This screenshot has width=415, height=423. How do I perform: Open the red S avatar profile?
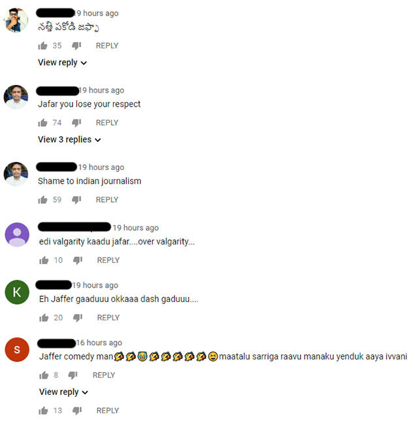(17, 350)
